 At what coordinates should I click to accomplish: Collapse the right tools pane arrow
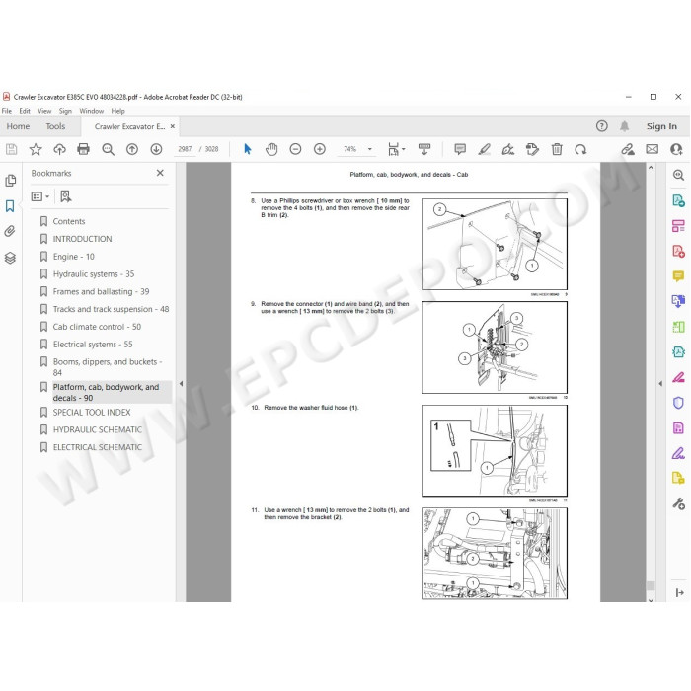(x=660, y=384)
